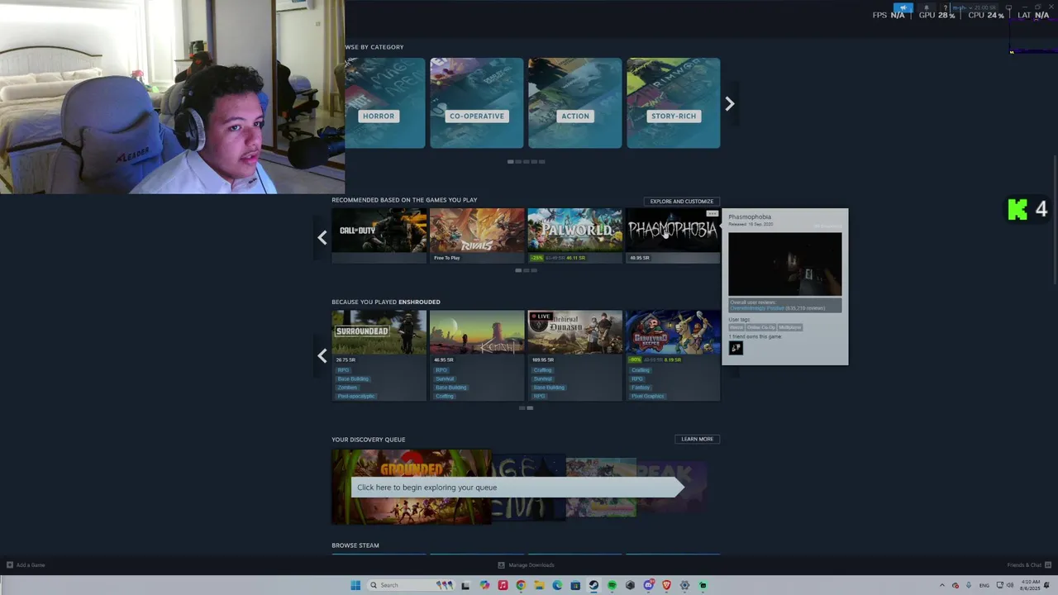Open the clock showing 4:10 AM
Viewport: 1058px width, 595px height.
1030,585
